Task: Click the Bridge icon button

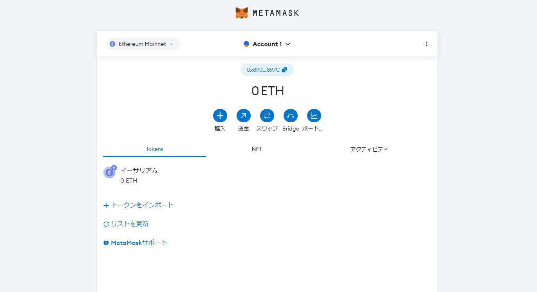Action: coord(291,116)
